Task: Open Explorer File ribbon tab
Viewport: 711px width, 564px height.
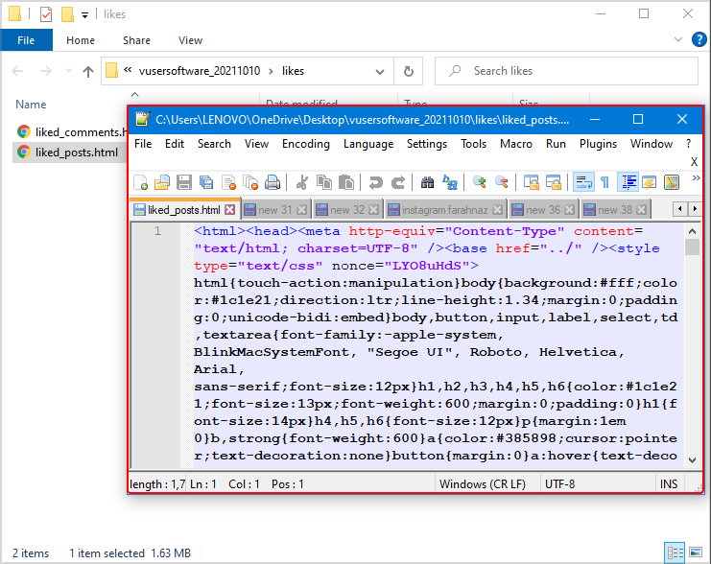Action: click(26, 40)
